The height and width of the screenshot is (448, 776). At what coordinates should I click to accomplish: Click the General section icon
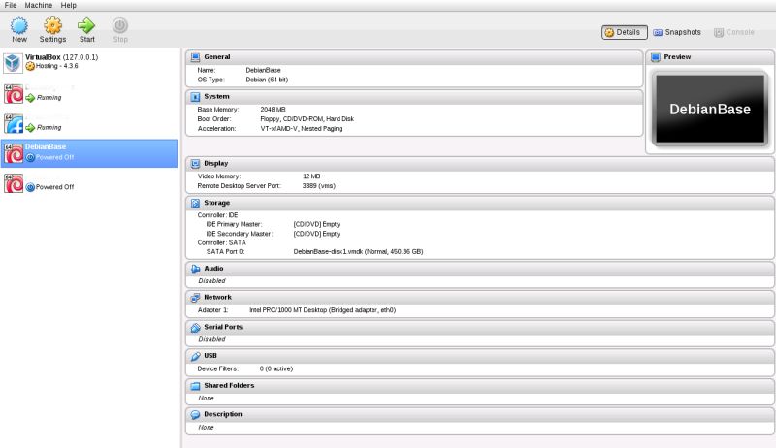click(196, 57)
